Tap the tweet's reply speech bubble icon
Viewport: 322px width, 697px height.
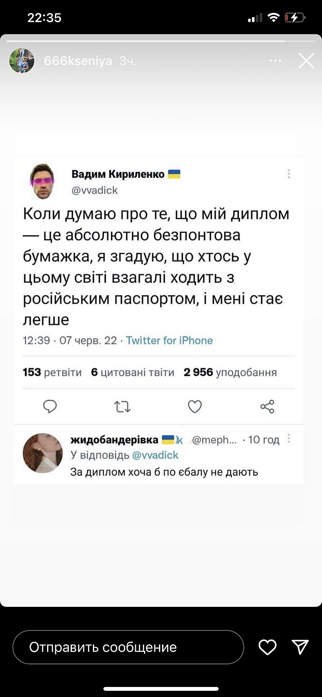[50, 406]
